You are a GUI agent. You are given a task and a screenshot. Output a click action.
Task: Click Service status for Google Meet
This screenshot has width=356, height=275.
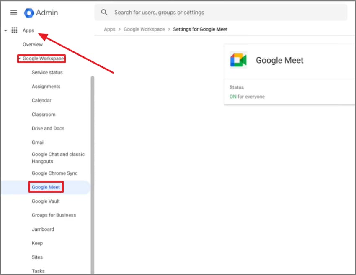point(47,72)
